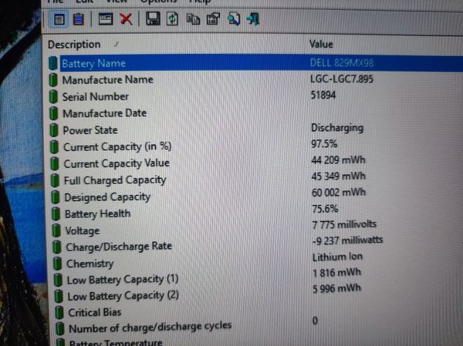Copy selected items using the toolbar copy icon
The height and width of the screenshot is (346, 463).
point(193,18)
